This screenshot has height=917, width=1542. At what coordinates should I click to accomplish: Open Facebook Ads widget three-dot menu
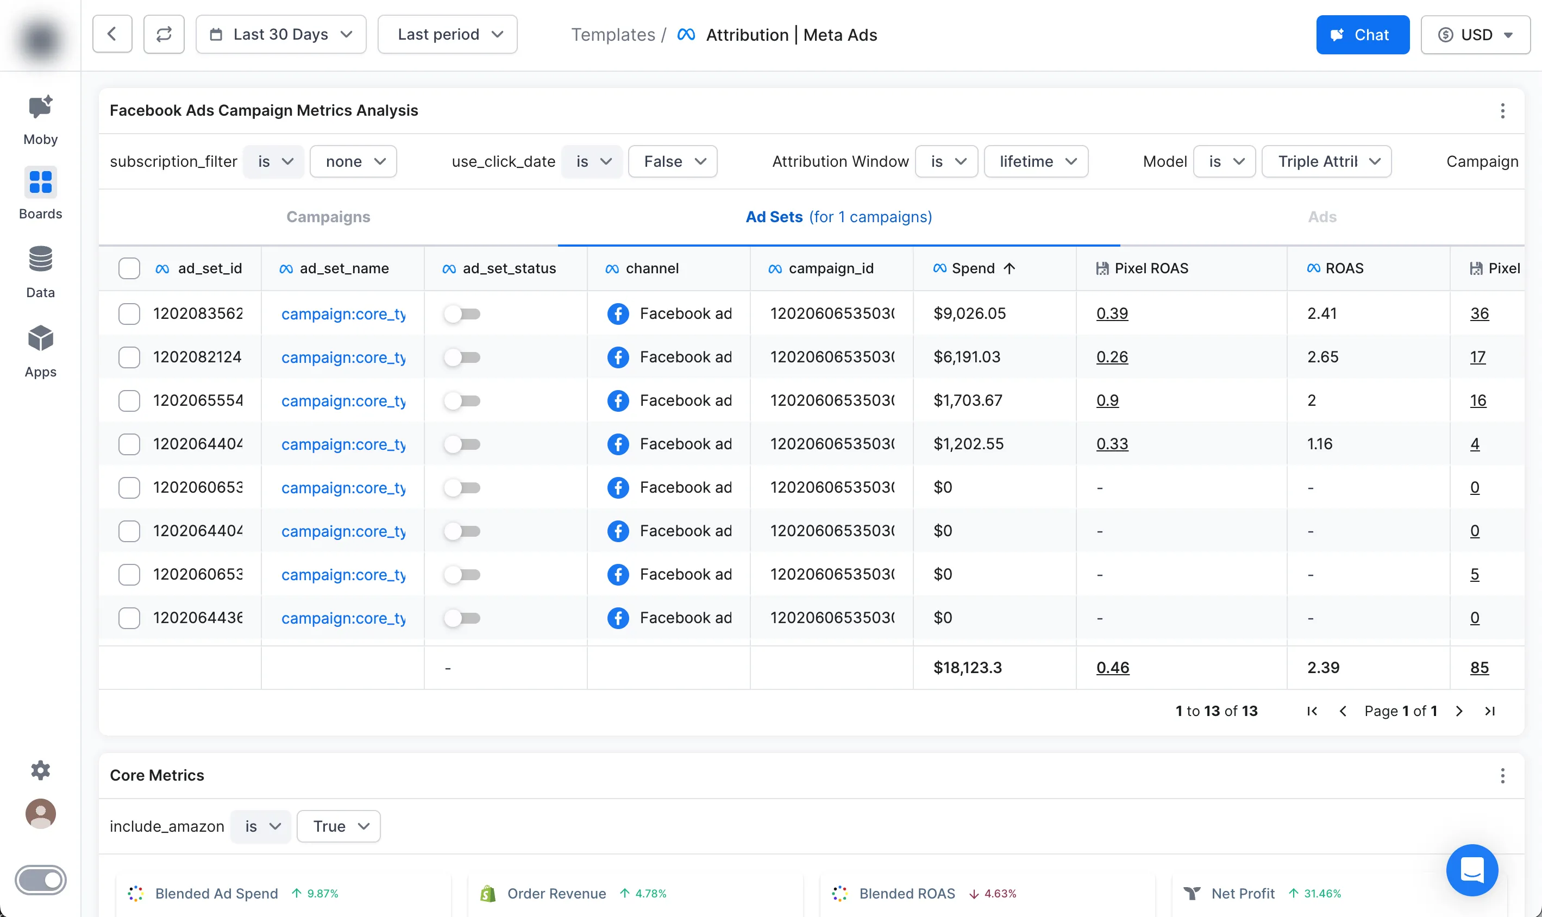tap(1502, 111)
